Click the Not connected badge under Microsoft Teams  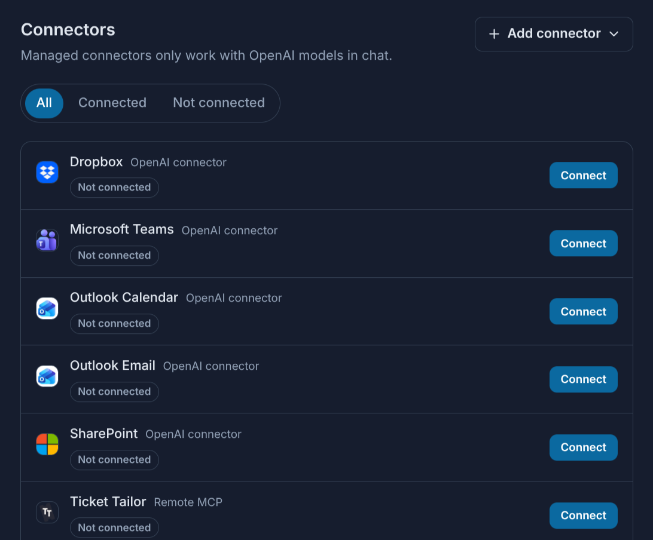click(x=115, y=256)
